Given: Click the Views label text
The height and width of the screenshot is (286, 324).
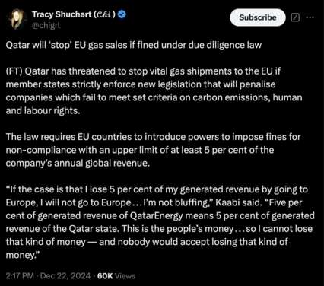Looking at the screenshot, I should (125, 276).
